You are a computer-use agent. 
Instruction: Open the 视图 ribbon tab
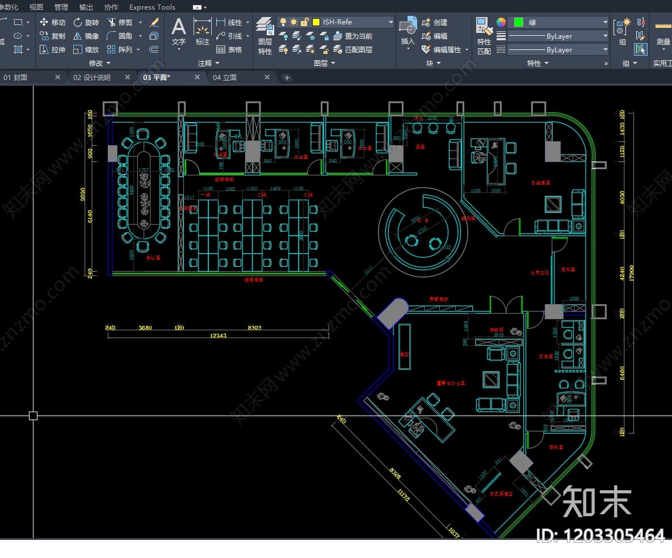36,7
